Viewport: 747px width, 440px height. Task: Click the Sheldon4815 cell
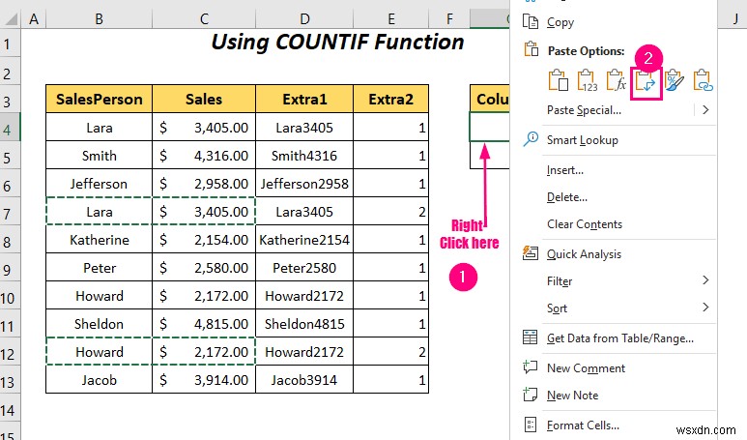304,324
